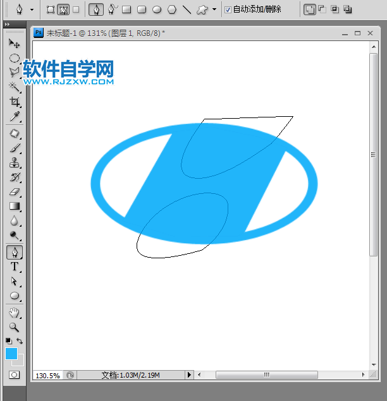Select the Magic Wand tool
The image size is (387, 401).
pos(15,87)
